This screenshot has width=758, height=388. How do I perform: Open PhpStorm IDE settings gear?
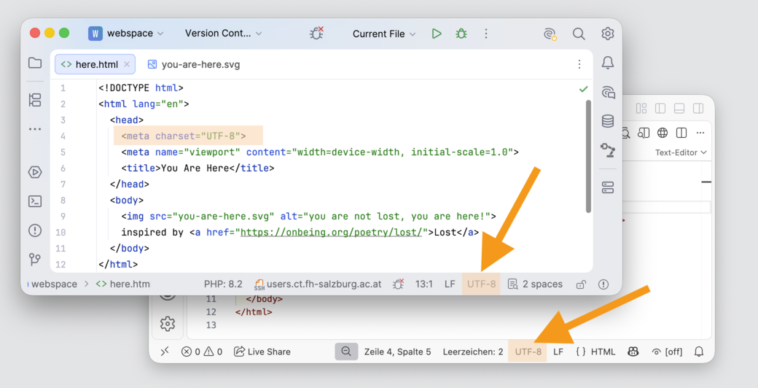pyautogui.click(x=608, y=34)
